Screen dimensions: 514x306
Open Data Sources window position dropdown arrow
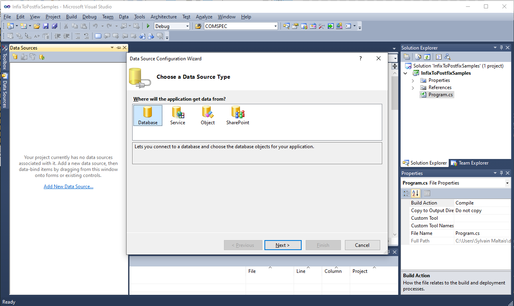[x=112, y=48]
